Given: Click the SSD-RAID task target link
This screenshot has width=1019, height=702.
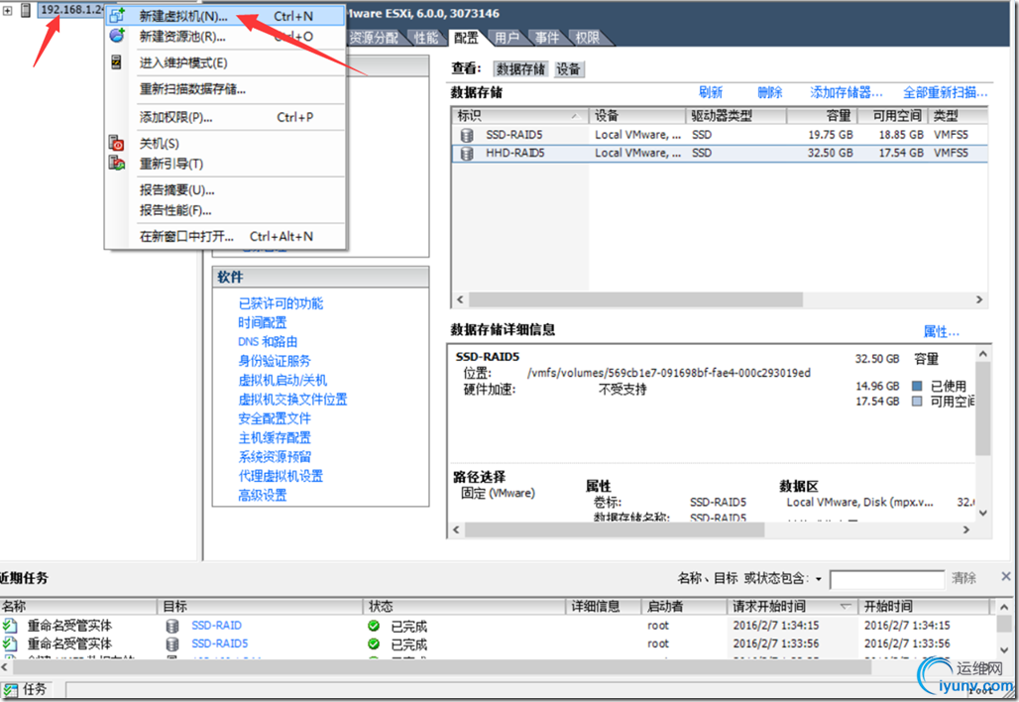Looking at the screenshot, I should point(216,626).
